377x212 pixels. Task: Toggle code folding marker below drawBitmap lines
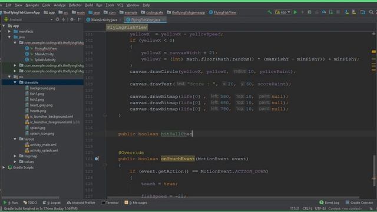105,115
